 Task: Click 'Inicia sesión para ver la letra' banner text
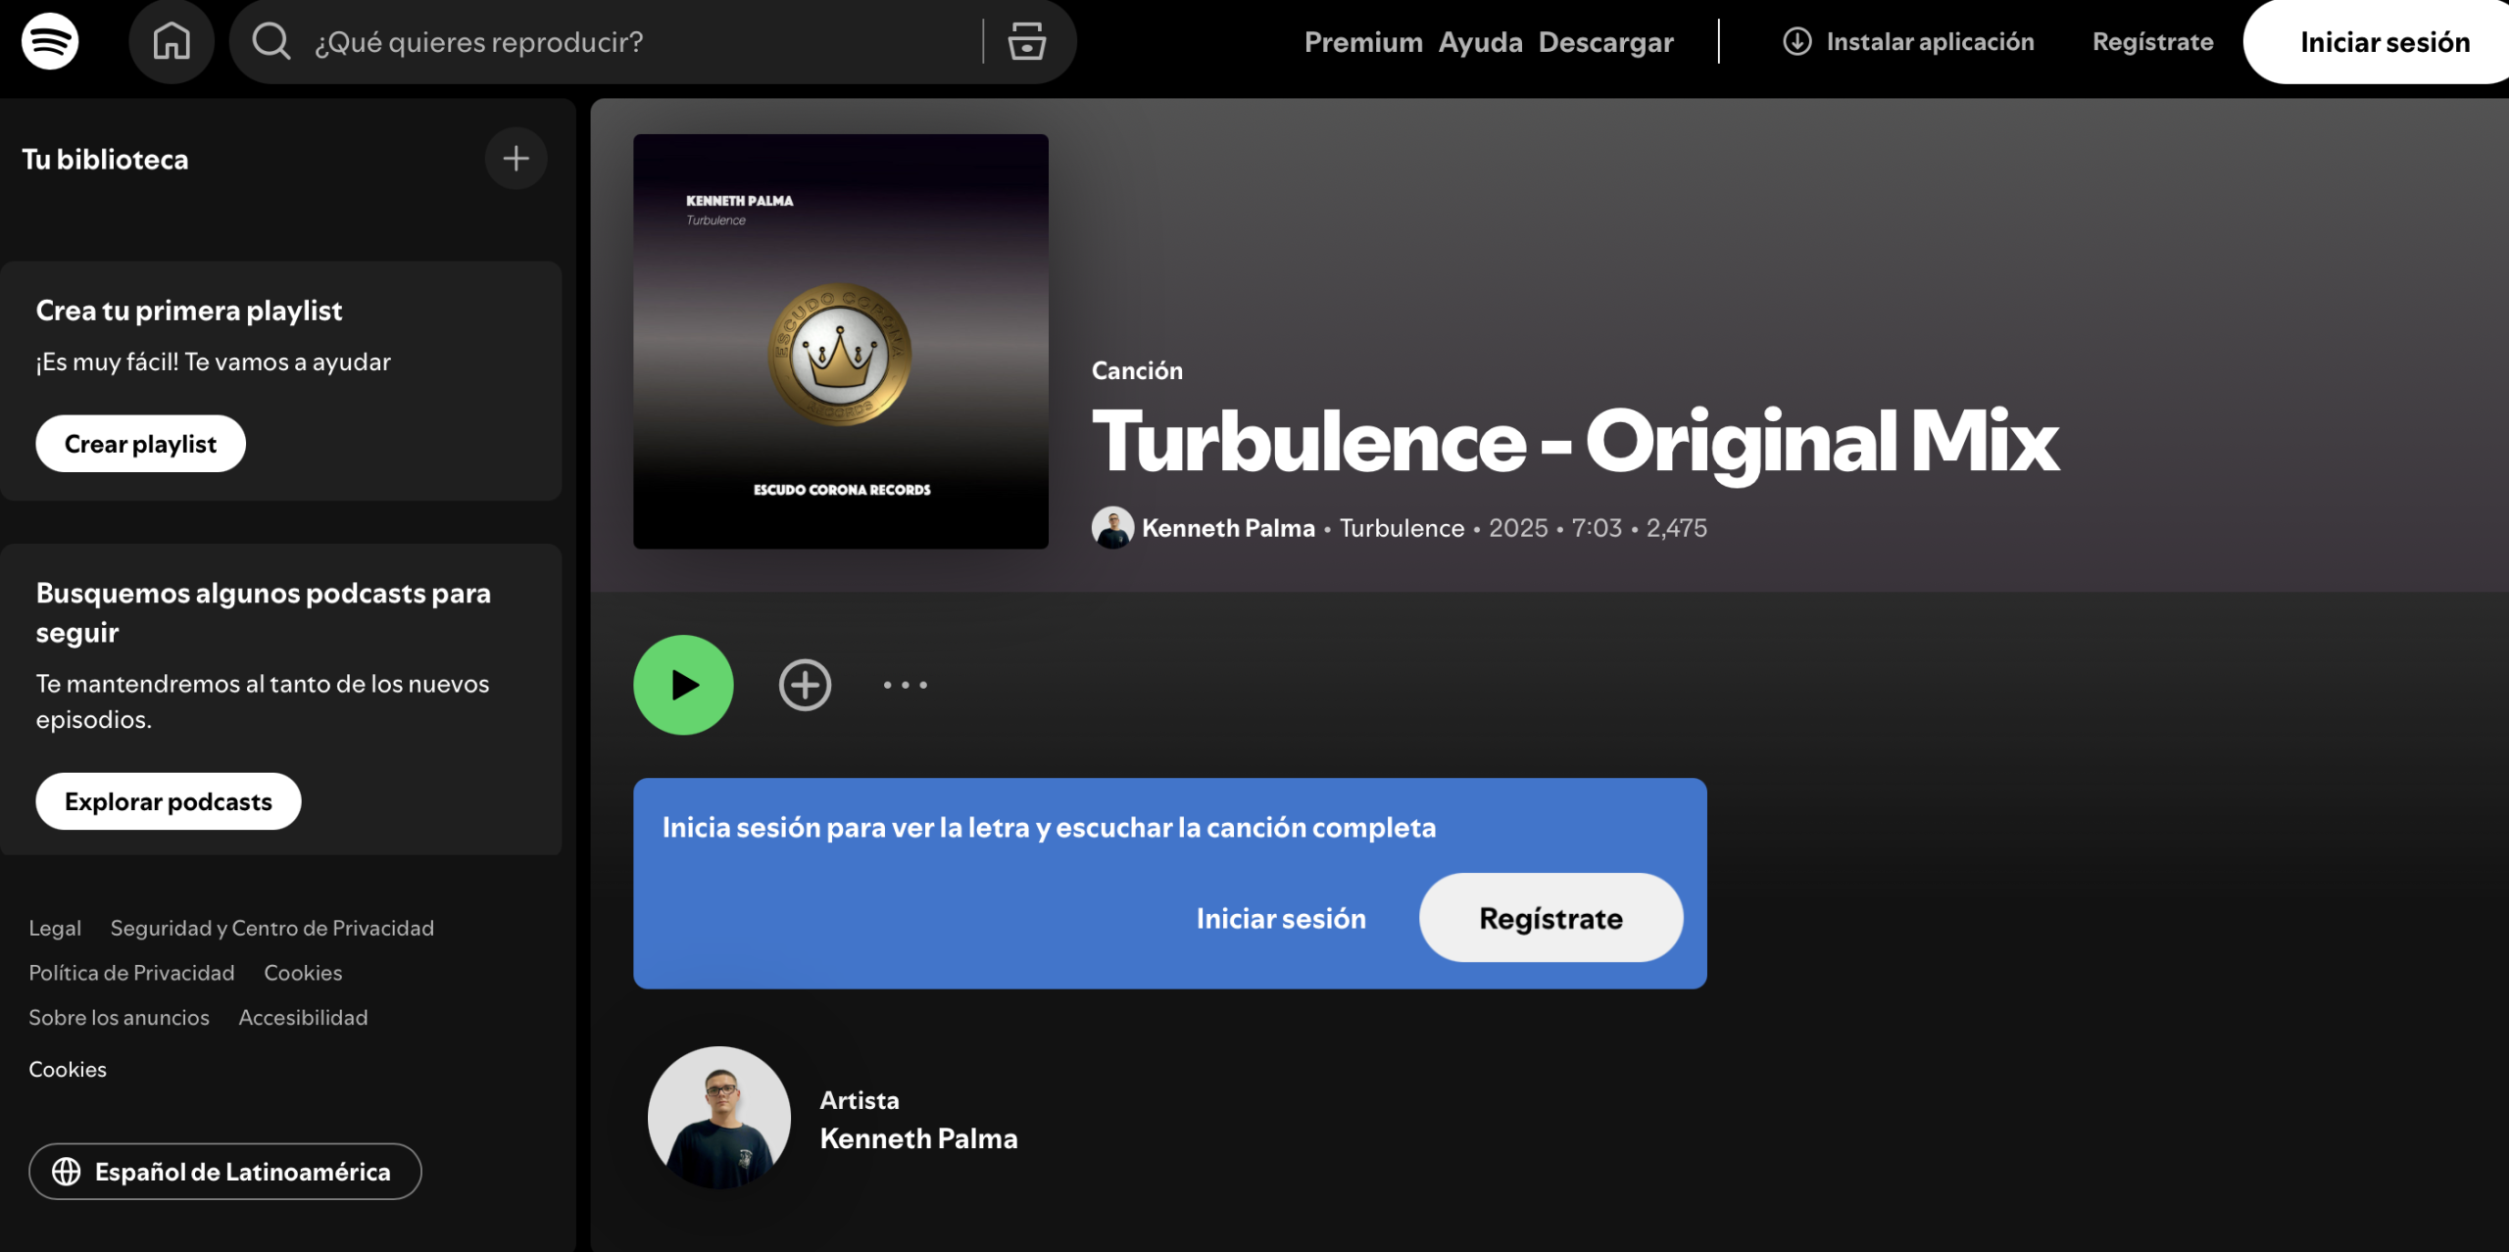click(x=1049, y=828)
